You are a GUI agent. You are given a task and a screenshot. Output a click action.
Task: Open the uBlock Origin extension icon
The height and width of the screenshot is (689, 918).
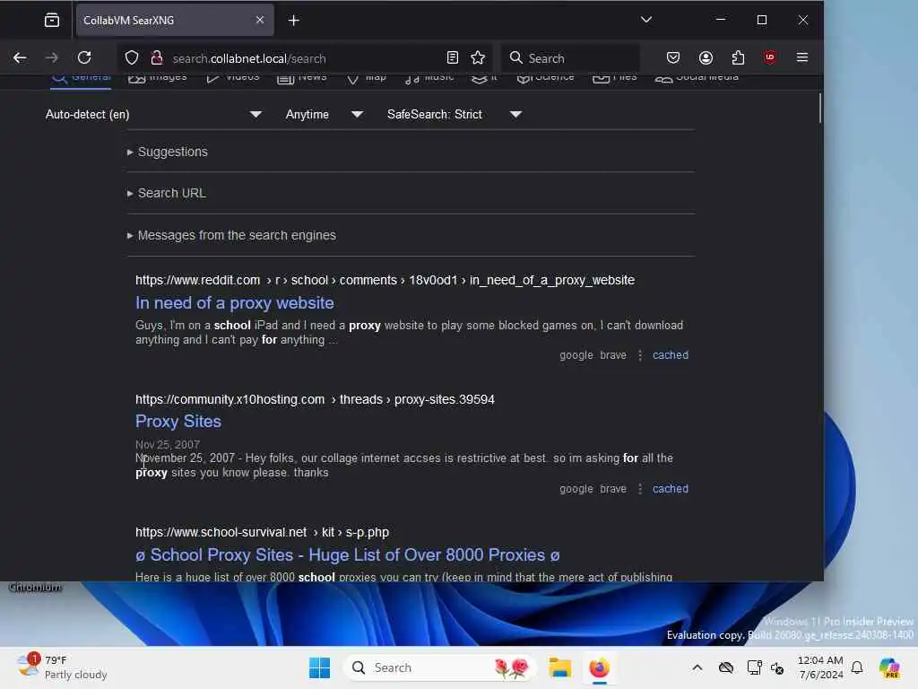coord(769,57)
